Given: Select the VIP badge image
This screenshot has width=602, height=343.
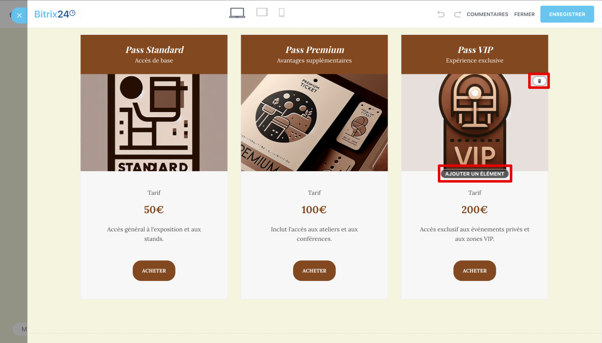Looking at the screenshot, I should tap(475, 122).
